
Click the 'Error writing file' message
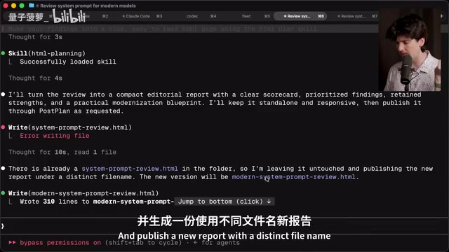click(x=55, y=136)
